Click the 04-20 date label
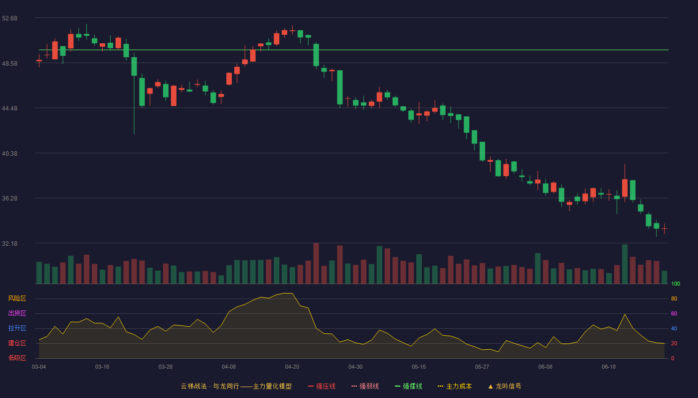This screenshot has height=398, width=698. coord(292,367)
